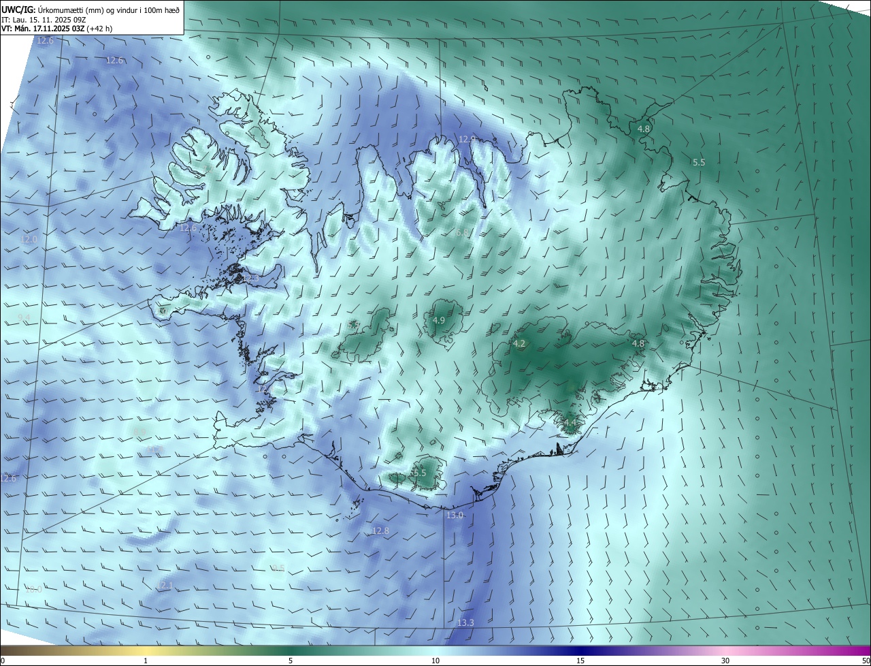This screenshot has height=666, width=871.
Task: Select the colour scale tick label '10'
Action: 435,661
